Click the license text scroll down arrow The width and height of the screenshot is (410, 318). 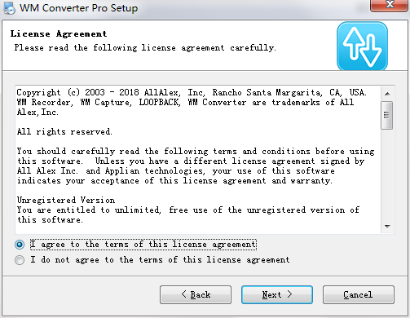(x=387, y=227)
